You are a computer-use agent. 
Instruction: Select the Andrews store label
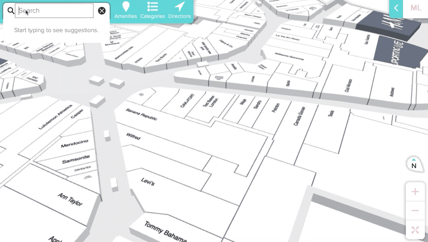coord(392,91)
